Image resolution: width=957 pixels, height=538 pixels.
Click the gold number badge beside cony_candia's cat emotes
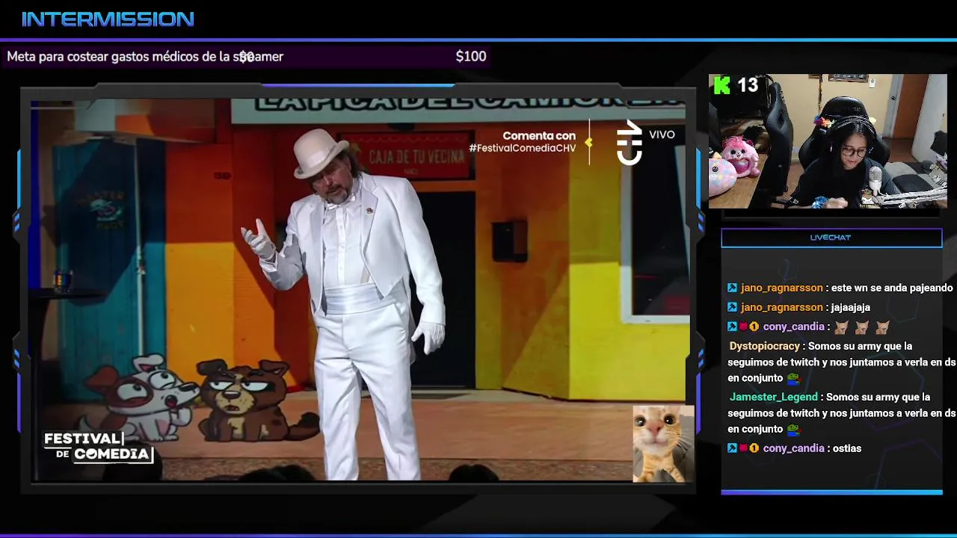tap(754, 327)
